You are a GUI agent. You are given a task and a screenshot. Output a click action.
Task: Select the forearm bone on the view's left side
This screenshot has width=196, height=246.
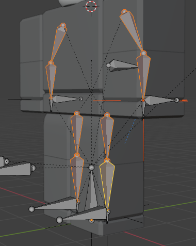tap(51, 80)
